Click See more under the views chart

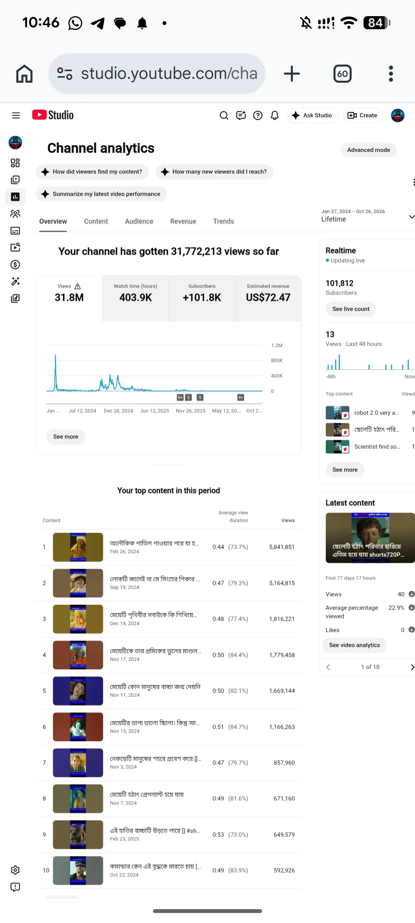click(66, 437)
